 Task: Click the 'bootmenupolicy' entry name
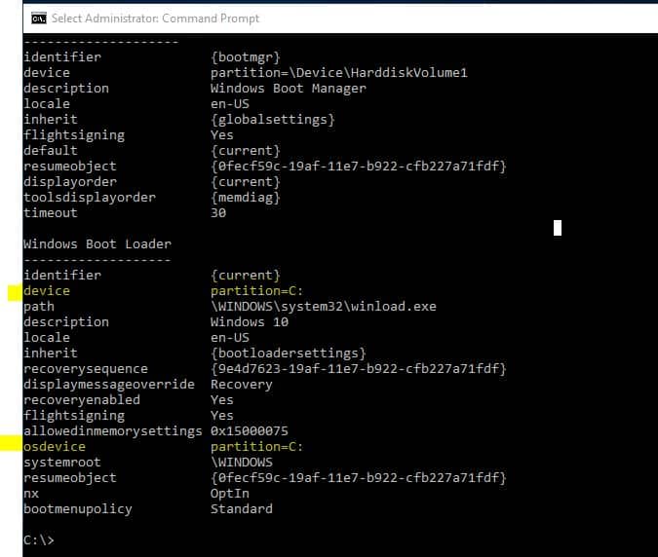(x=78, y=509)
